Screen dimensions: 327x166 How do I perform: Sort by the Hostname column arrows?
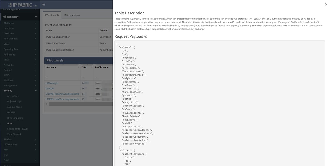(x=79, y=67)
